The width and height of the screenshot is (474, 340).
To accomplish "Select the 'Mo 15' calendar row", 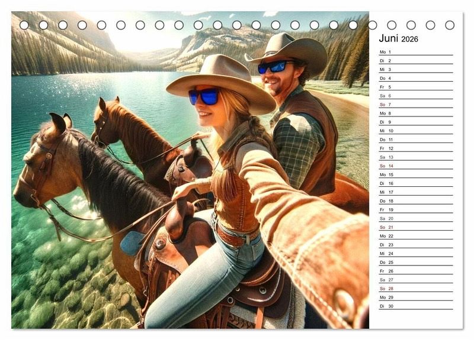I will (416, 174).
